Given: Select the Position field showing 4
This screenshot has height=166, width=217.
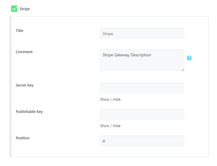Looking at the screenshot, I should click(142, 141).
